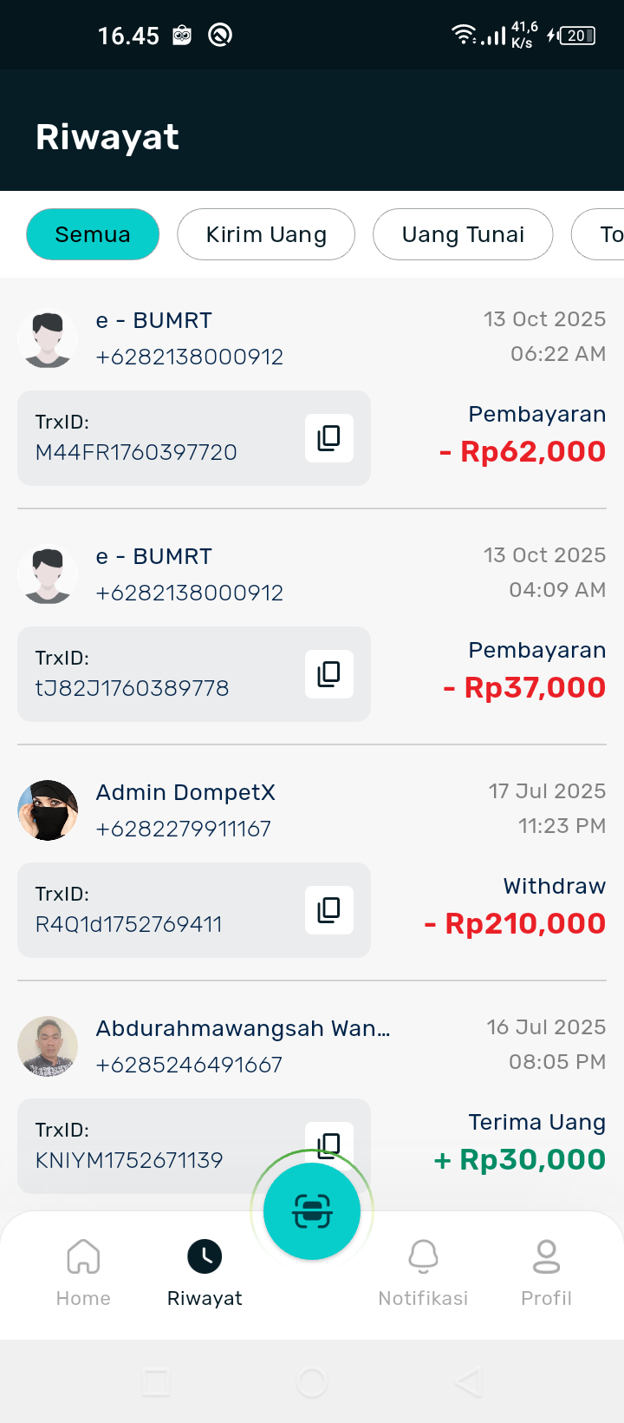Filter by Kirim Uang

click(x=266, y=234)
